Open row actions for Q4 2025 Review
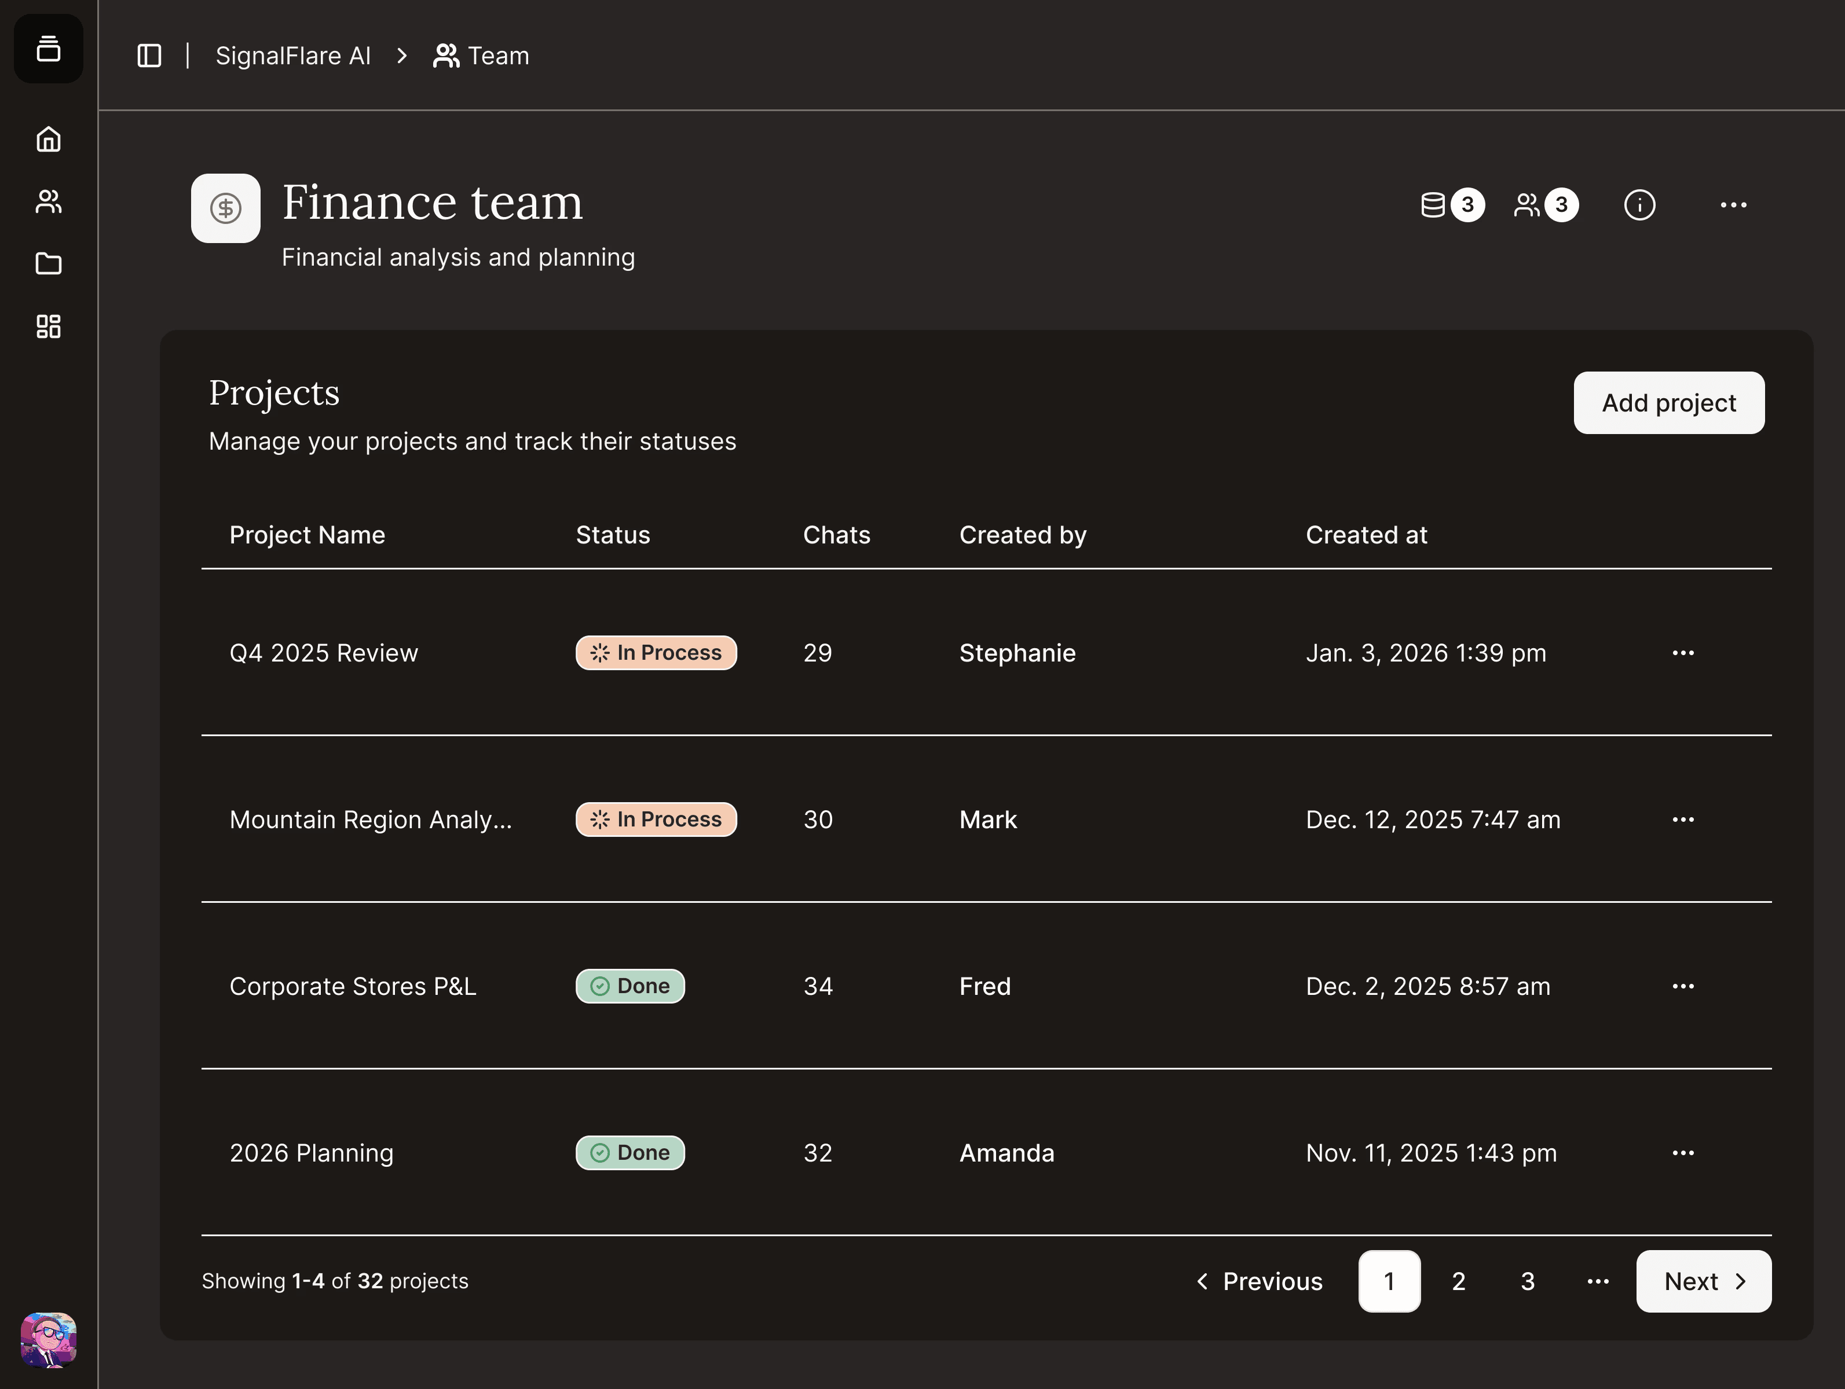 point(1682,653)
